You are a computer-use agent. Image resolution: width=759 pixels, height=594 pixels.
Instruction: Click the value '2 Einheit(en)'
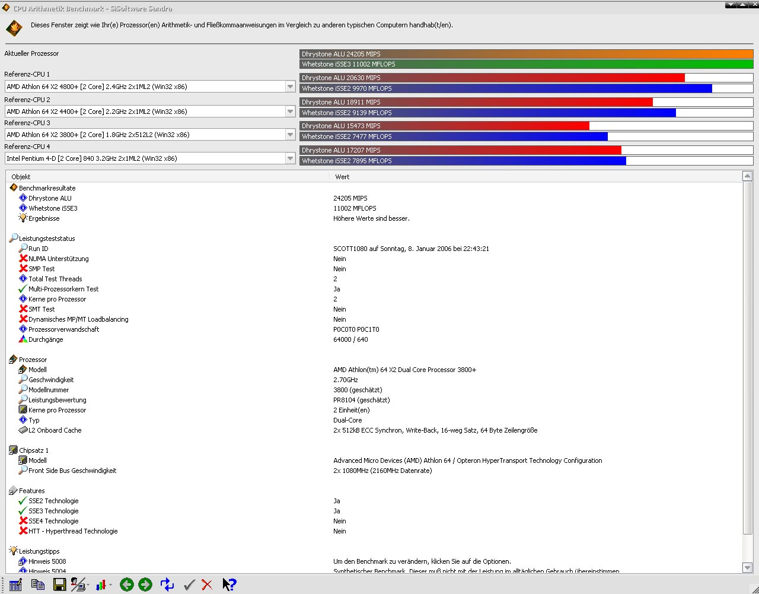[352, 410]
